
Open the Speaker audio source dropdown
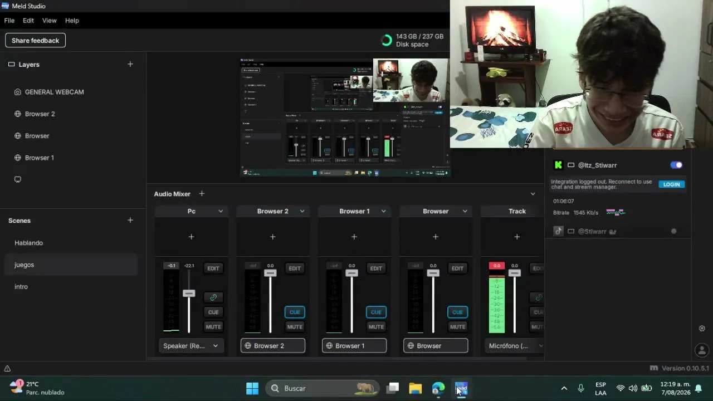(x=191, y=346)
